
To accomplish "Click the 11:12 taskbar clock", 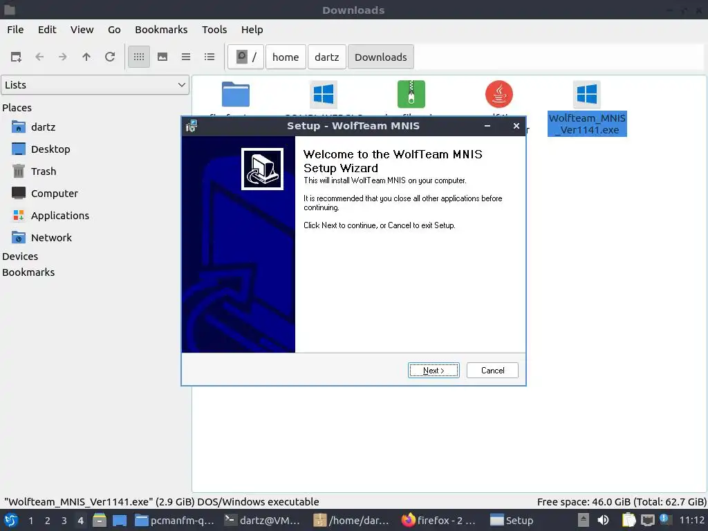I will click(691, 520).
